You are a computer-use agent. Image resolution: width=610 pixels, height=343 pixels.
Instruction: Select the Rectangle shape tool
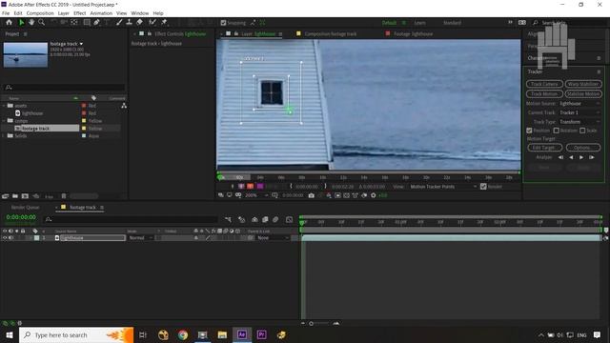point(87,23)
